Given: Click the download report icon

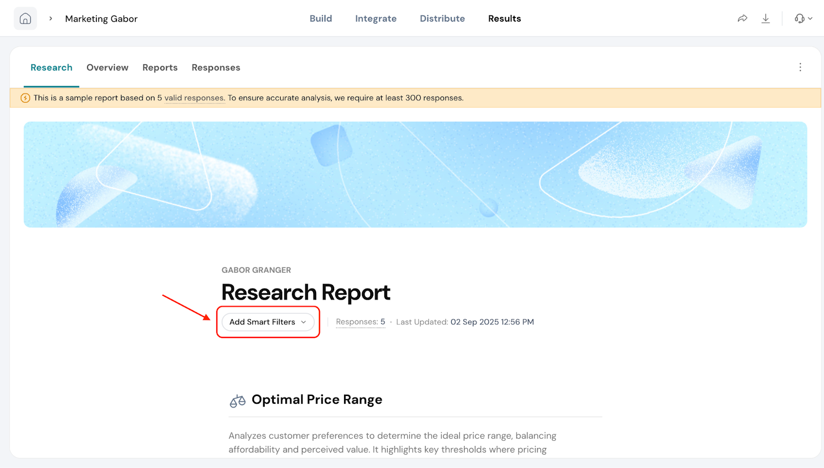Looking at the screenshot, I should click(766, 19).
